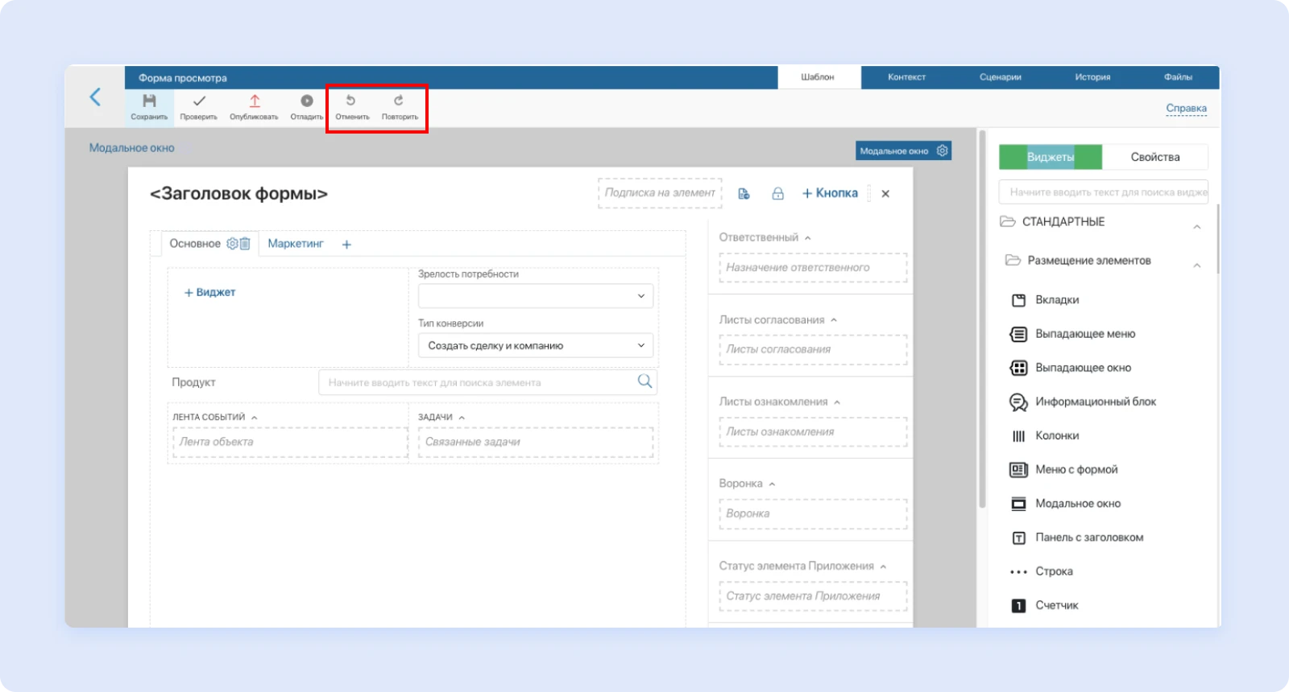Delete Основное tab using trash icon
Viewport: 1289px width, 692px height.
point(245,244)
